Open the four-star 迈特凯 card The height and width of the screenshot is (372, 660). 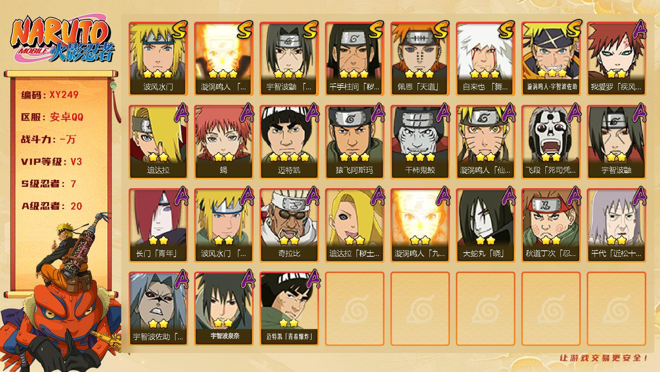coord(289,142)
